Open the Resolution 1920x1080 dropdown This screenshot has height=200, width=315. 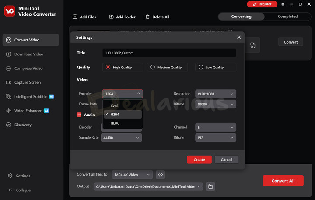point(216,94)
